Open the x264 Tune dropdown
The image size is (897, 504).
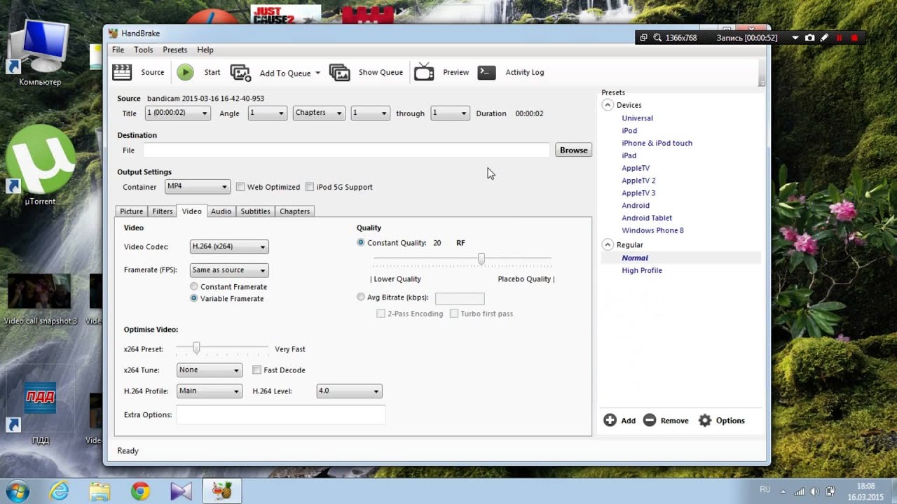coord(209,370)
